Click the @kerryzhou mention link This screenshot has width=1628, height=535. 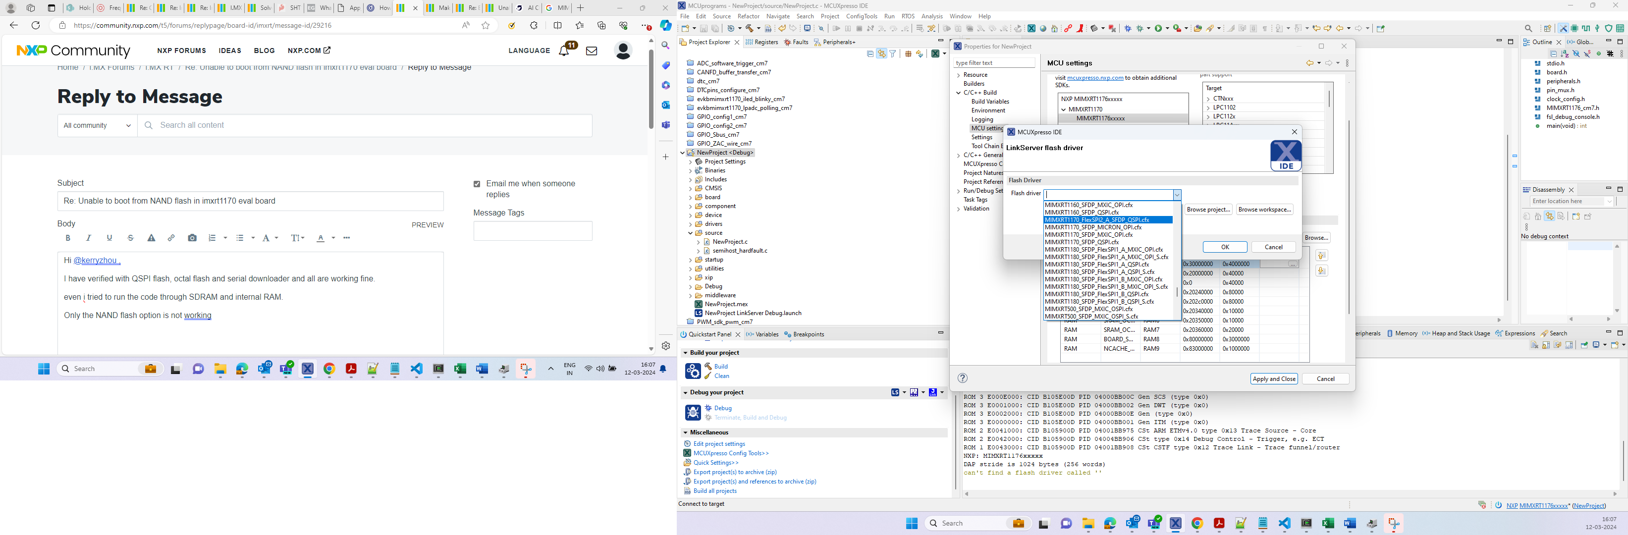tap(96, 260)
